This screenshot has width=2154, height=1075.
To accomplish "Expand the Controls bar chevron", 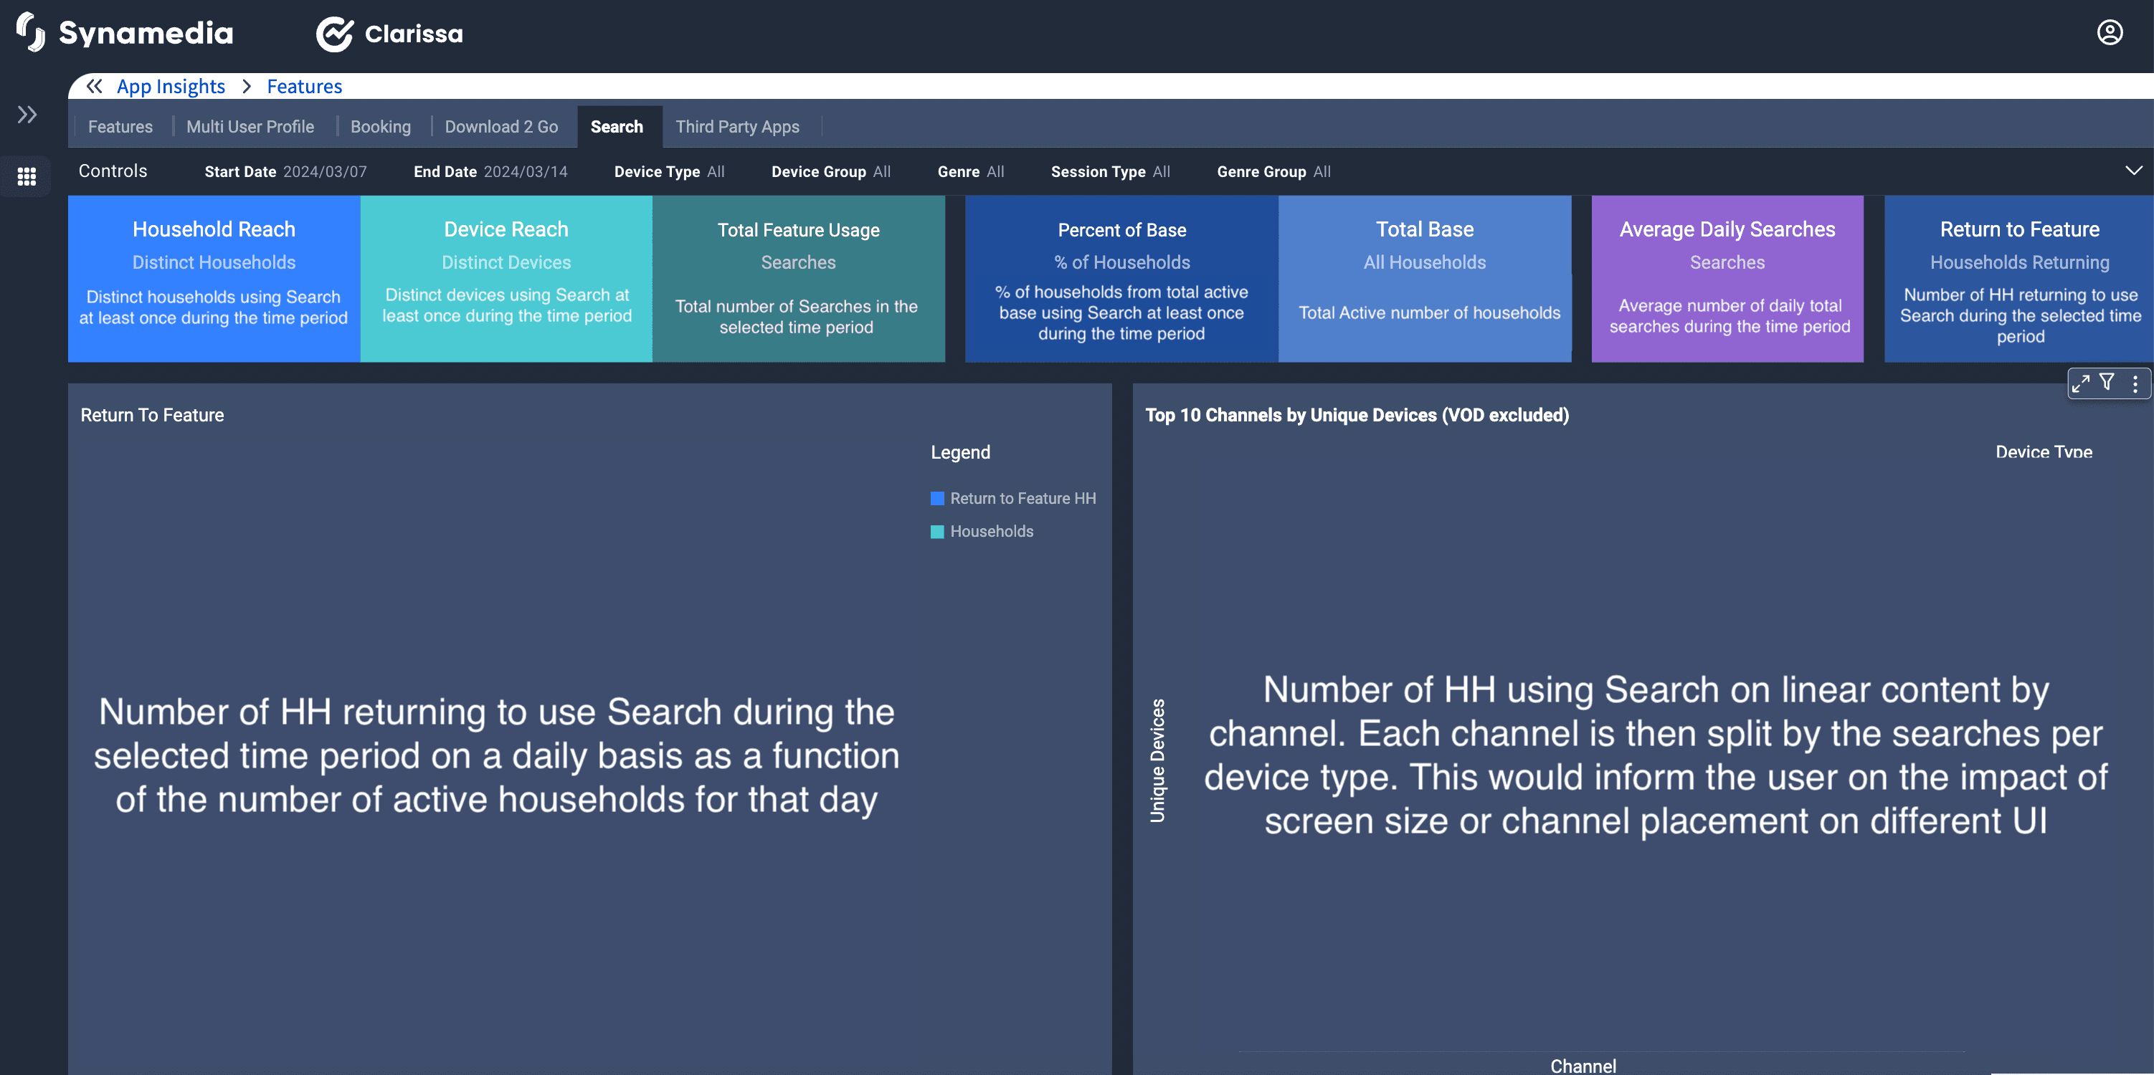I will 2133,171.
